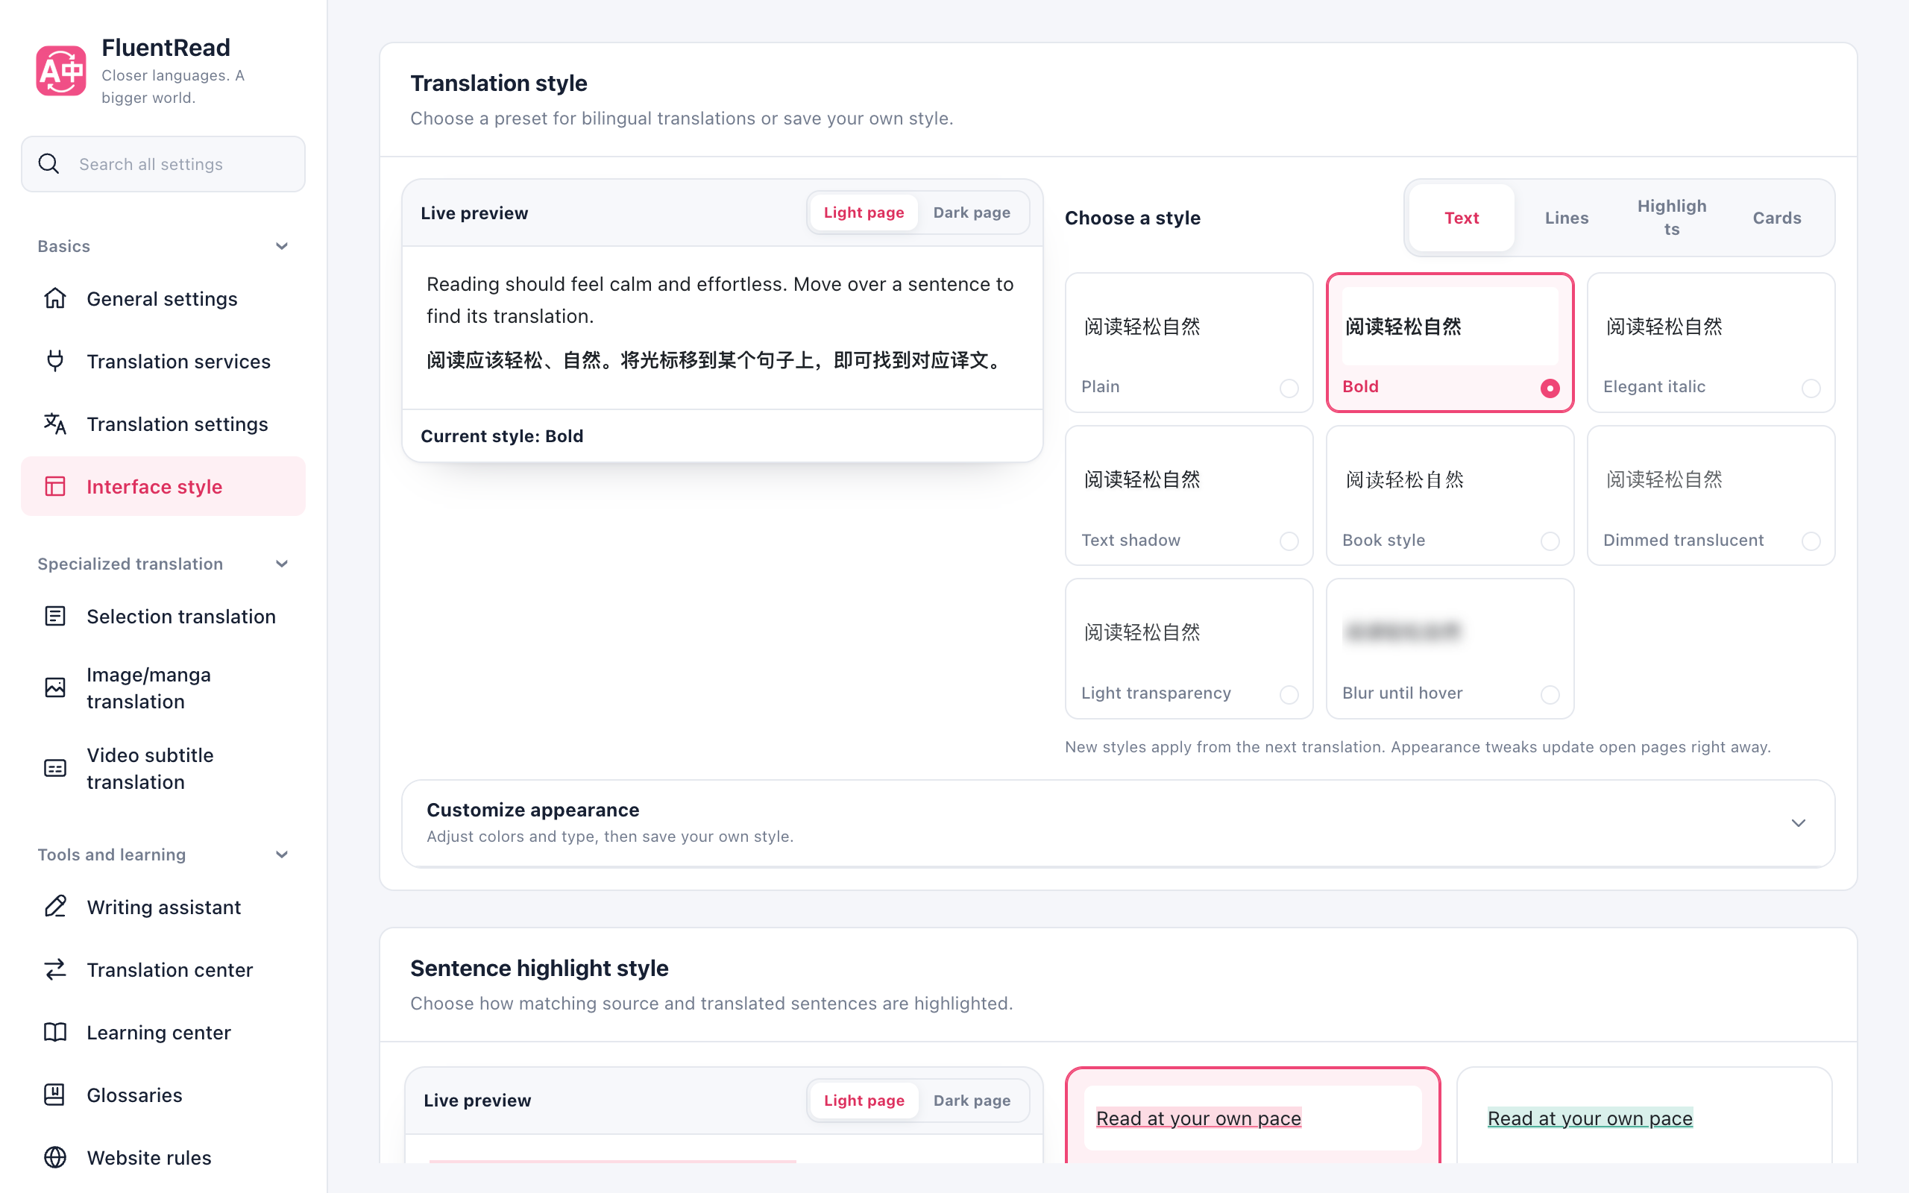Screen dimensions: 1909x1193
Task: Click the Video subtitle translation icon
Action: 55,768
